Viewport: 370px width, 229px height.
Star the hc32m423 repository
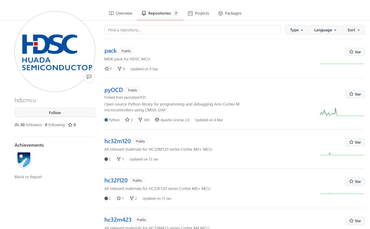point(355,221)
